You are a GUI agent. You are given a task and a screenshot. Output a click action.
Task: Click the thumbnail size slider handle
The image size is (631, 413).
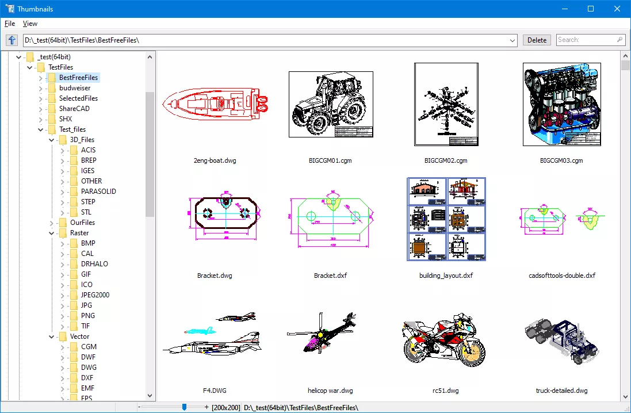(x=184, y=407)
